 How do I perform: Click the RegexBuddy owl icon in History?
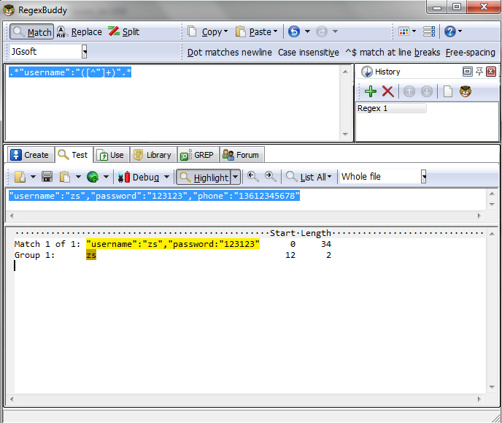(466, 91)
